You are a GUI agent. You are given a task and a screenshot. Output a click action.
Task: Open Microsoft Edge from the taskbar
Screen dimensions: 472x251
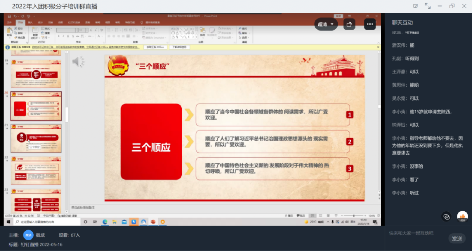point(105,222)
